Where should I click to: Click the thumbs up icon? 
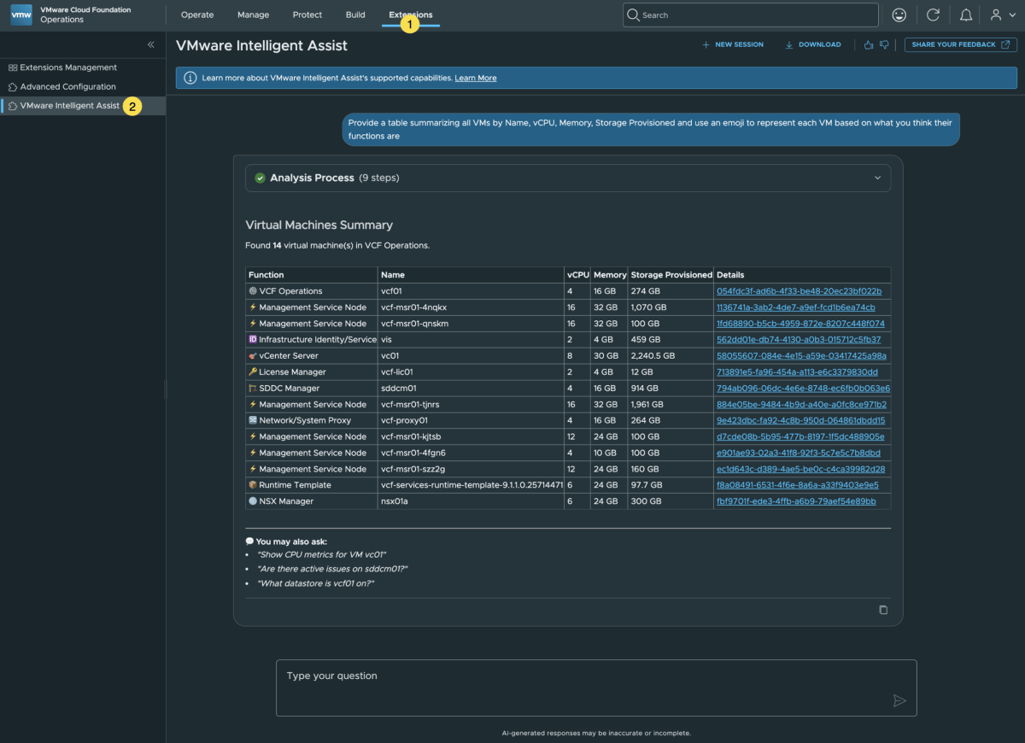(x=869, y=44)
